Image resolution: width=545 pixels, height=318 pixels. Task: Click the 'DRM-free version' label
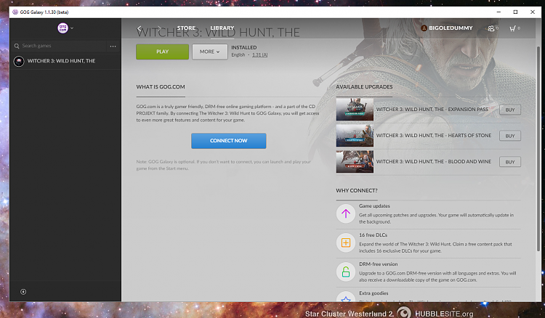378,264
